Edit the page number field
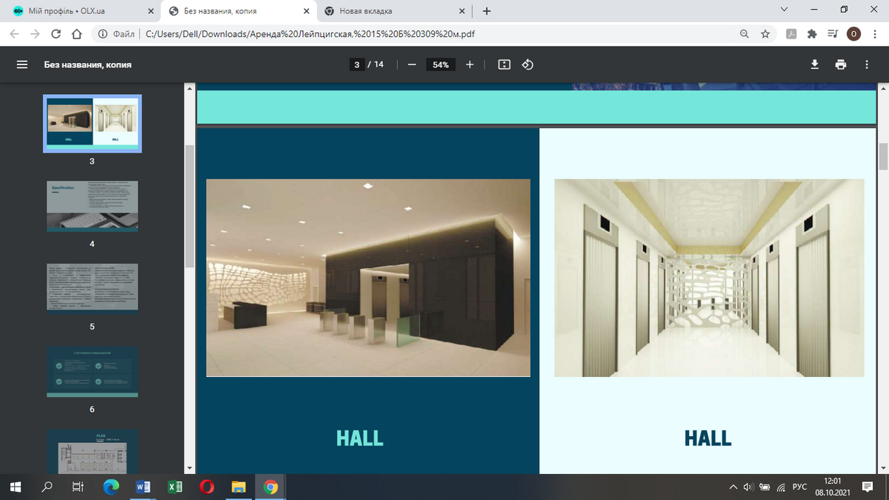889x500 pixels. (x=358, y=64)
